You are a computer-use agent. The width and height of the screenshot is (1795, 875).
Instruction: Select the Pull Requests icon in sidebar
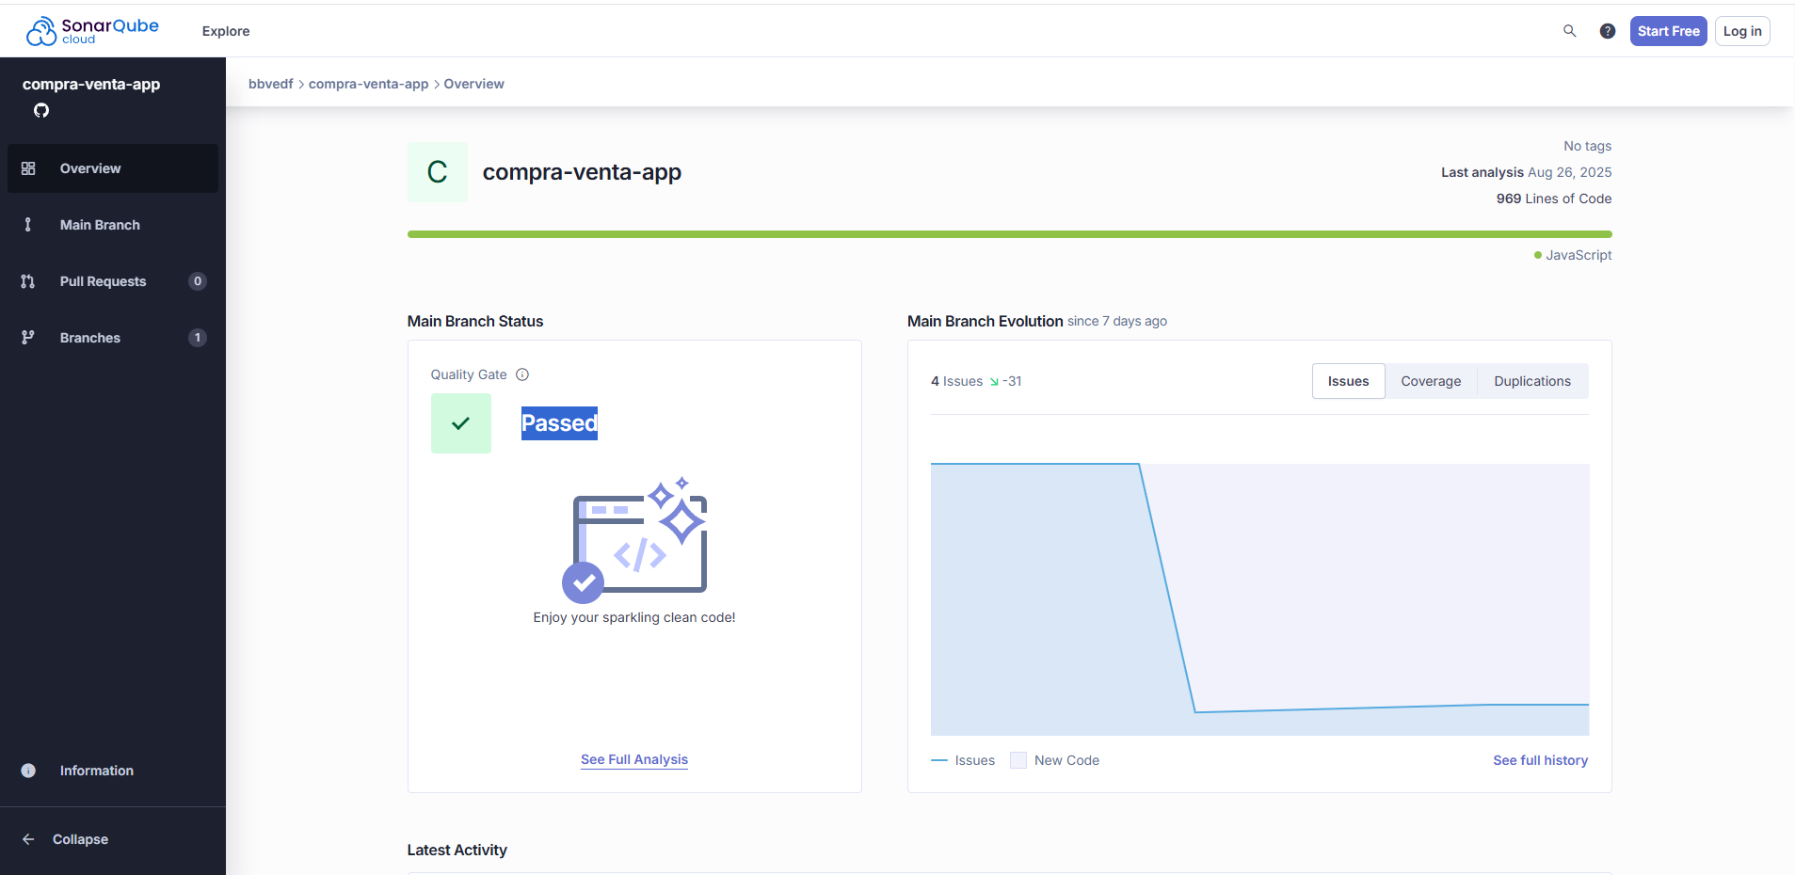(28, 281)
